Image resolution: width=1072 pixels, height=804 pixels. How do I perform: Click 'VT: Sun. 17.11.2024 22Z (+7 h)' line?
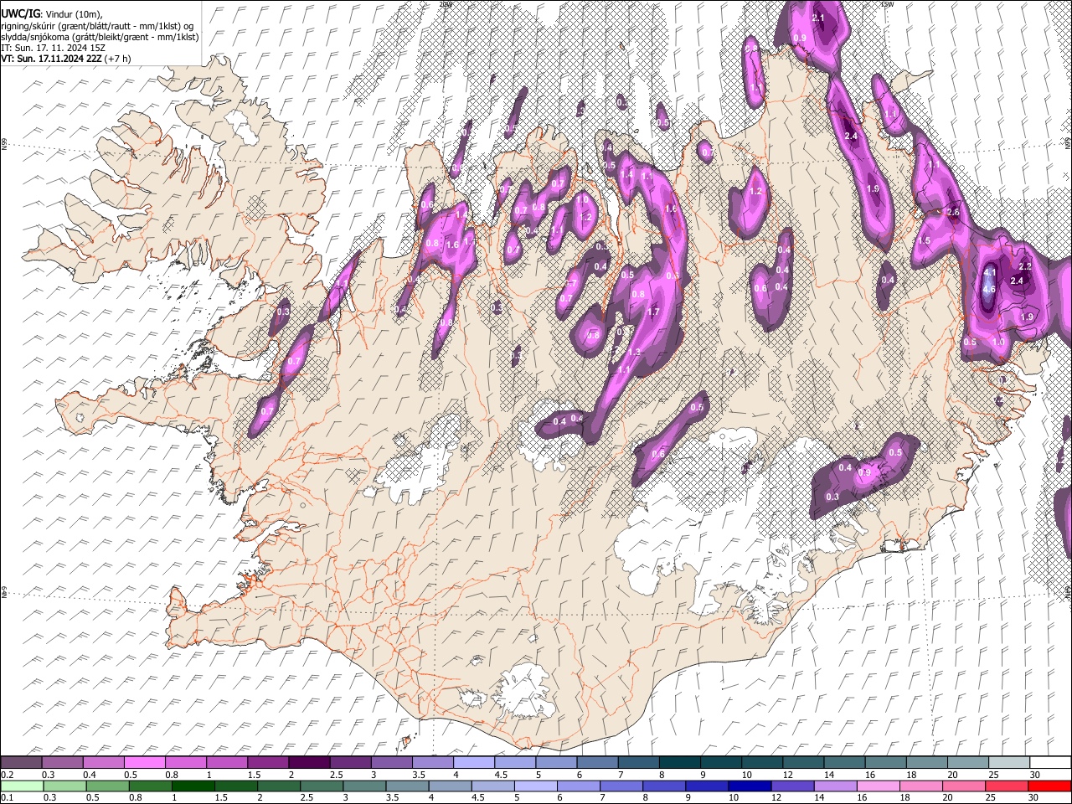click(x=66, y=59)
